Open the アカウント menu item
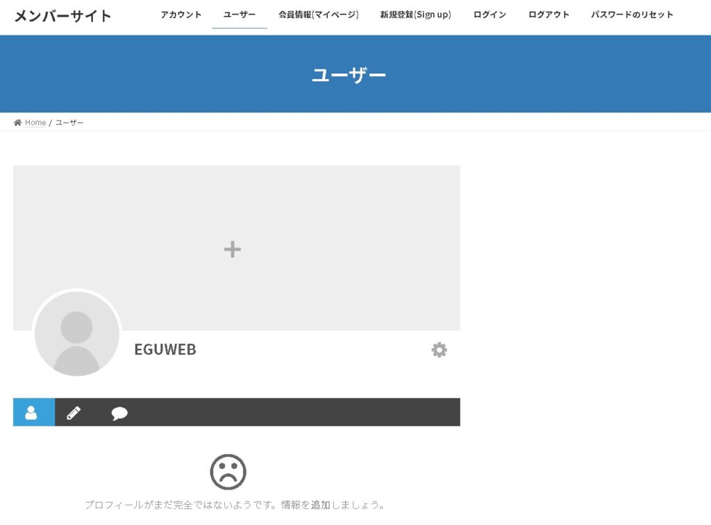This screenshot has height=525, width=711. tap(181, 15)
